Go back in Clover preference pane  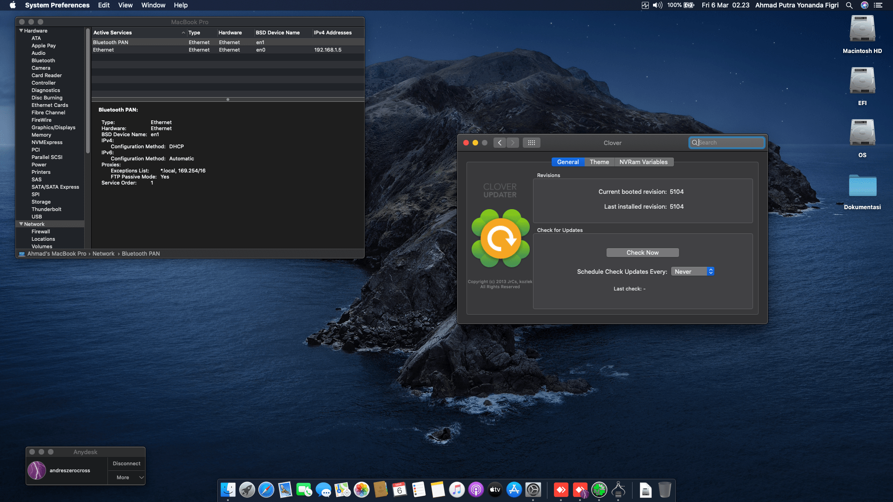(500, 143)
